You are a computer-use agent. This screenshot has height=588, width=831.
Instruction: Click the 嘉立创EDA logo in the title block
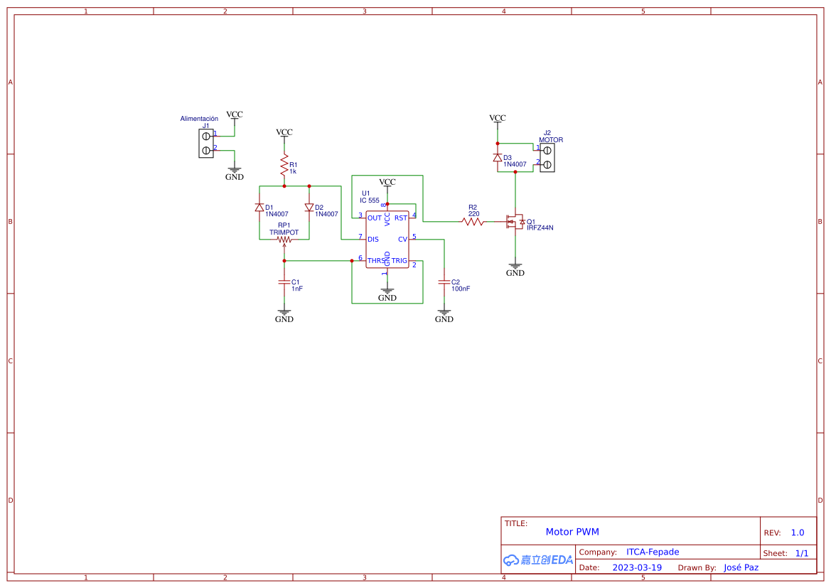(537, 560)
